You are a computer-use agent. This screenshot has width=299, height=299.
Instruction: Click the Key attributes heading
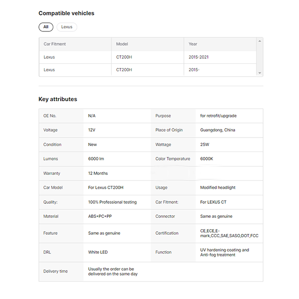58,99
